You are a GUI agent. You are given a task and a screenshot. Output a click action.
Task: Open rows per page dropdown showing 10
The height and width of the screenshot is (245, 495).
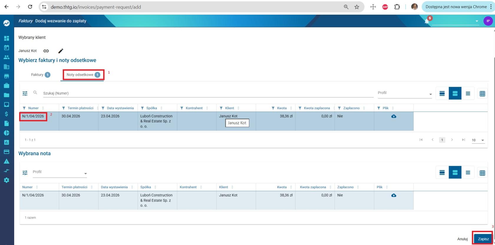(478, 140)
